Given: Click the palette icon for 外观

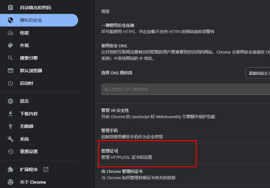Looking at the screenshot, I should [x=10, y=45].
